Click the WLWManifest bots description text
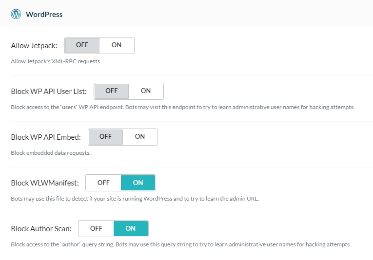 (135, 199)
